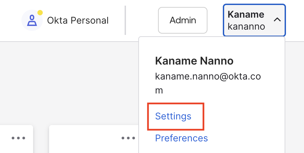The height and width of the screenshot is (153, 304).
Task: Click the Kaname Nanno name heading
Action: pos(194,61)
